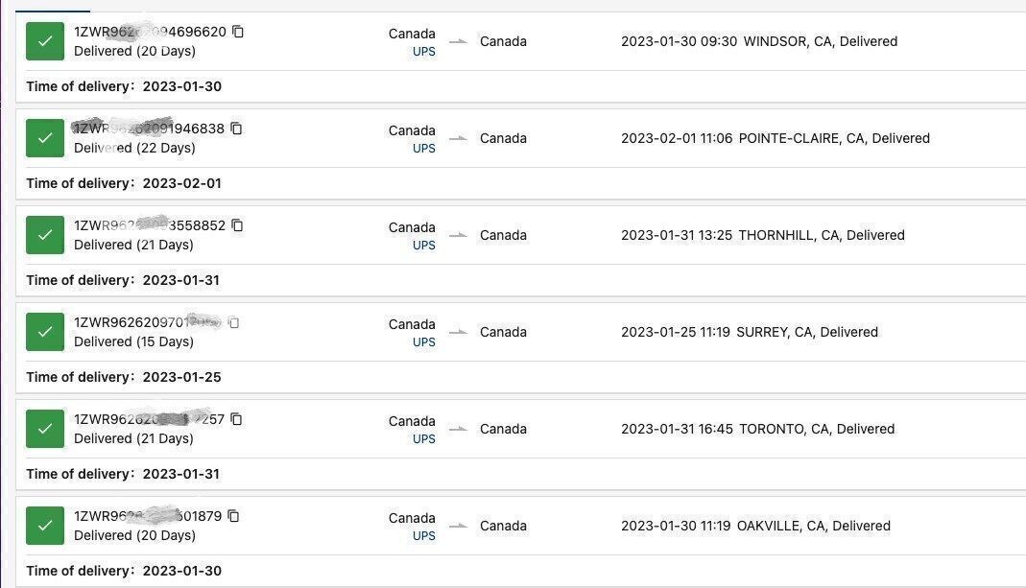Copy the tracking number ending in 3558852

pyautogui.click(x=237, y=225)
